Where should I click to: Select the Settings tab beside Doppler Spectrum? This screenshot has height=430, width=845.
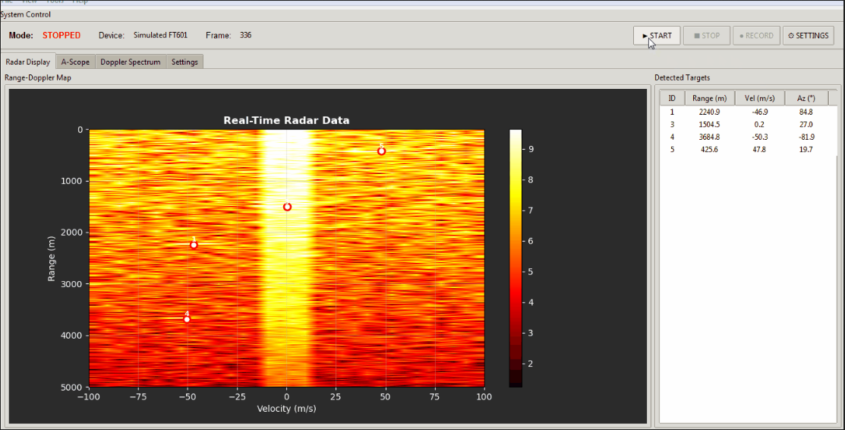pyautogui.click(x=184, y=62)
